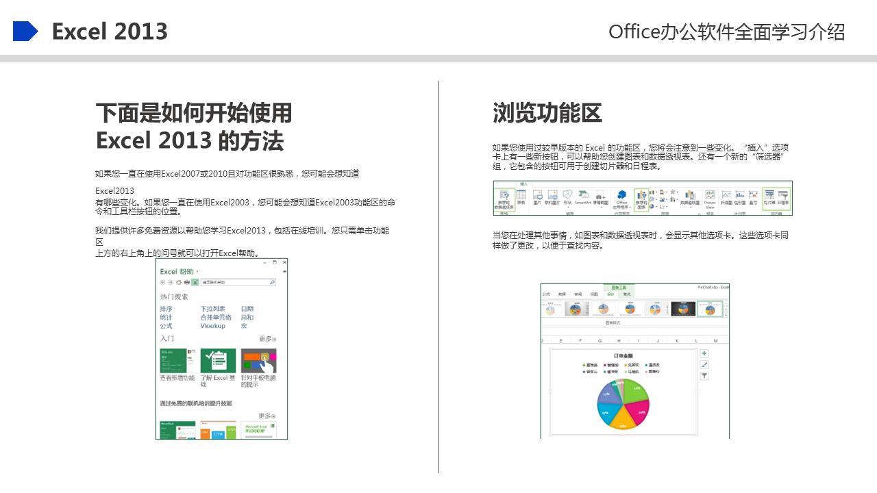Image resolution: width=877 pixels, height=493 pixels.
Task: Click the print icon in Excel Help toolbar
Action: [x=188, y=281]
